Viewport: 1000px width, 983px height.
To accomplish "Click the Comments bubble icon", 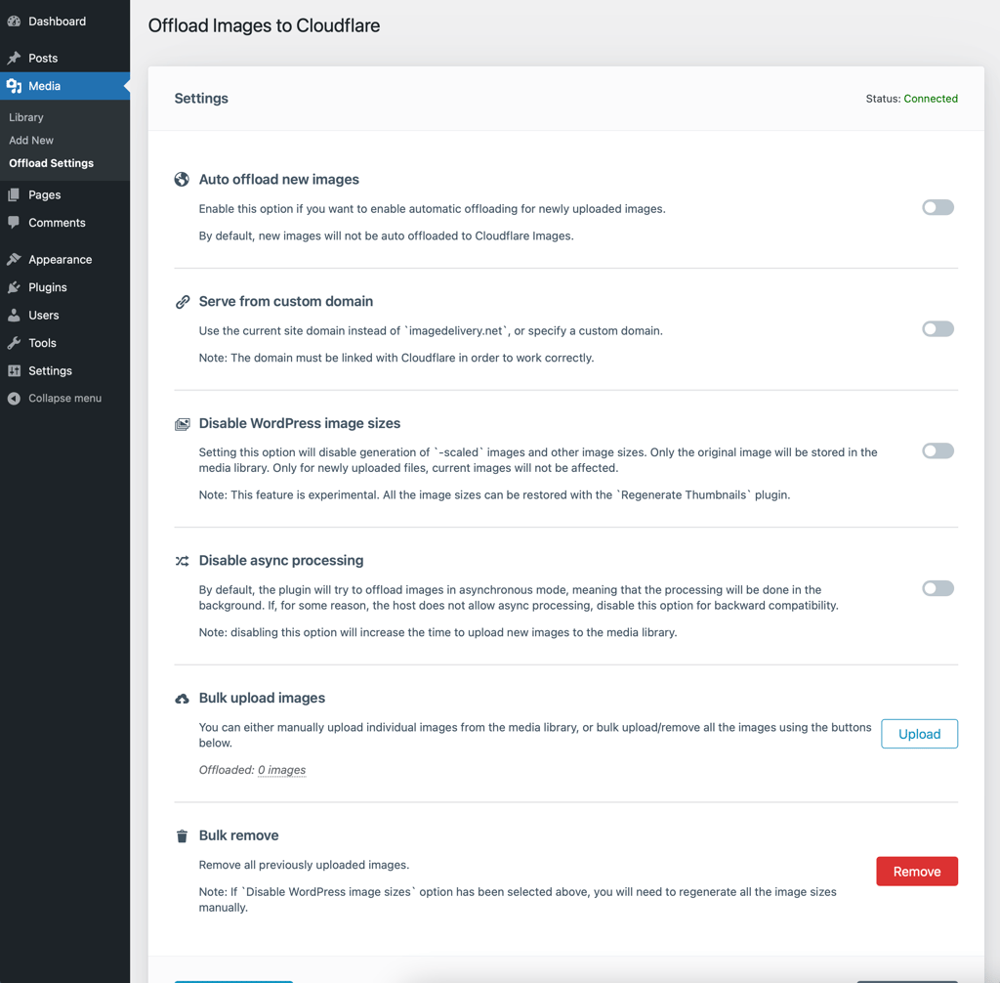I will point(14,223).
